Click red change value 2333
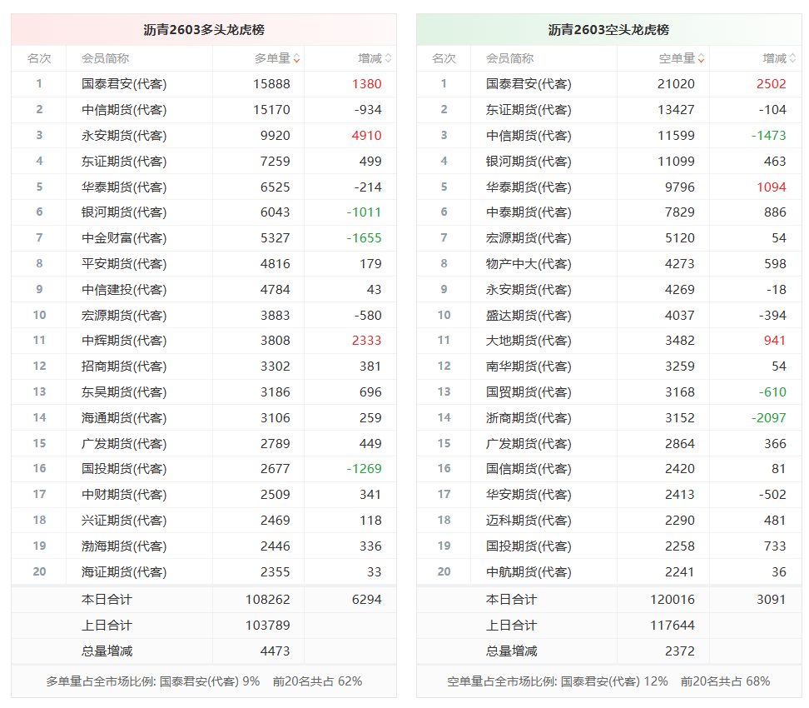Viewport: 809px width, 708px height. click(x=367, y=341)
